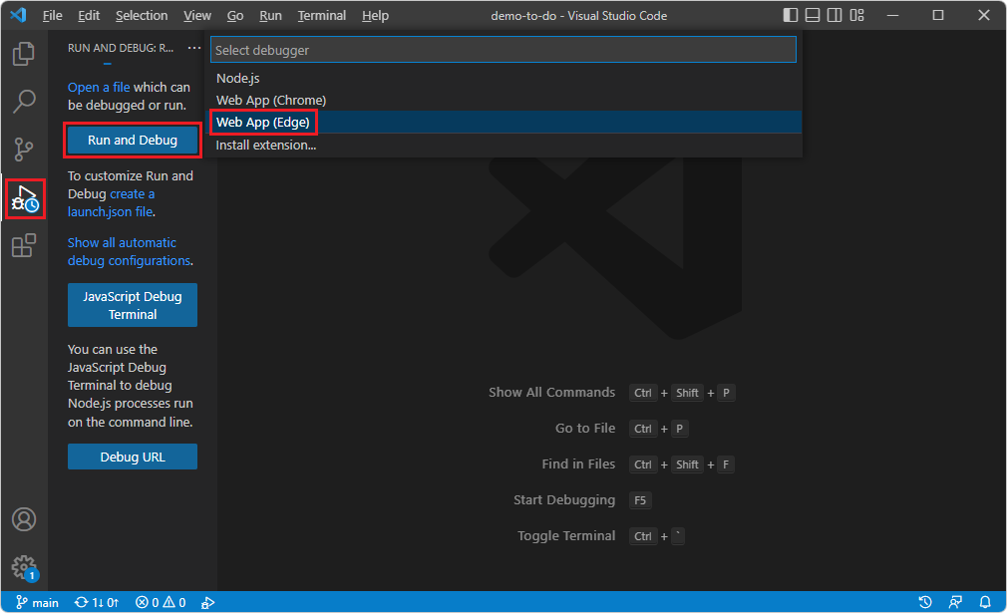This screenshot has width=1007, height=613.
Task: Click the Manage gear icon with badge
Action: point(23,566)
